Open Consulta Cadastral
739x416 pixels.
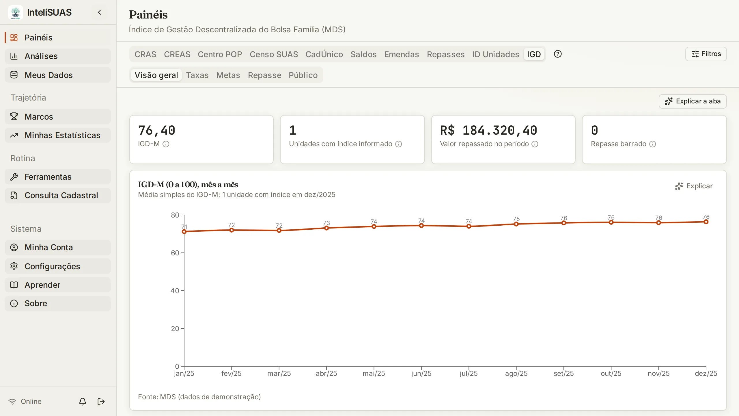[58, 195]
